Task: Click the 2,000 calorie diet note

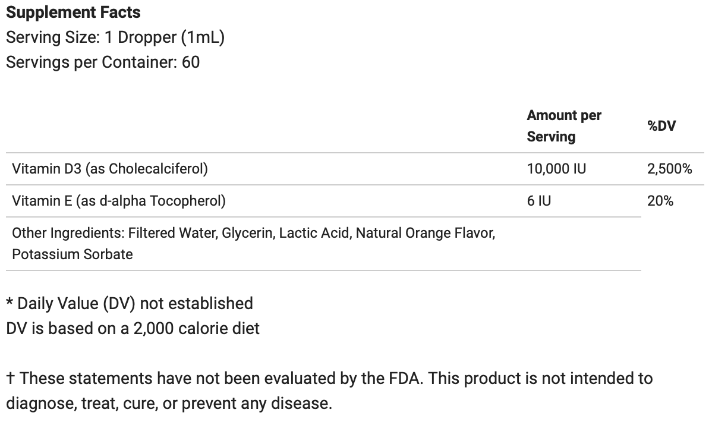Action: (133, 328)
